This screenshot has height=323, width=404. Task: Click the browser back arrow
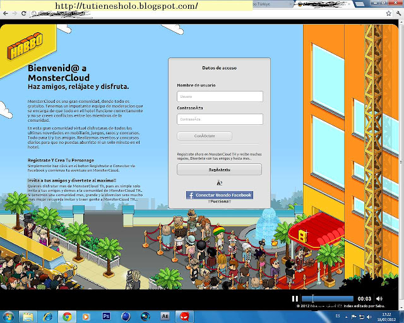tap(6, 13)
